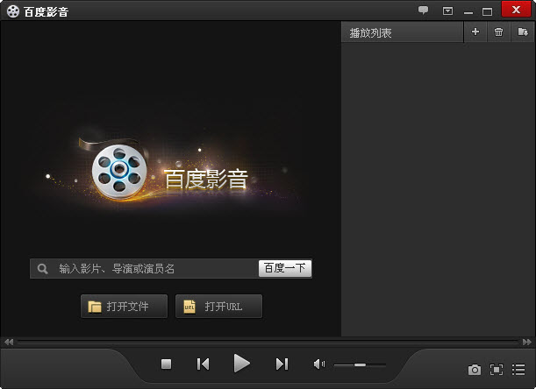Clear the playlist with the trash icon
This screenshot has height=389, width=536.
pos(498,32)
